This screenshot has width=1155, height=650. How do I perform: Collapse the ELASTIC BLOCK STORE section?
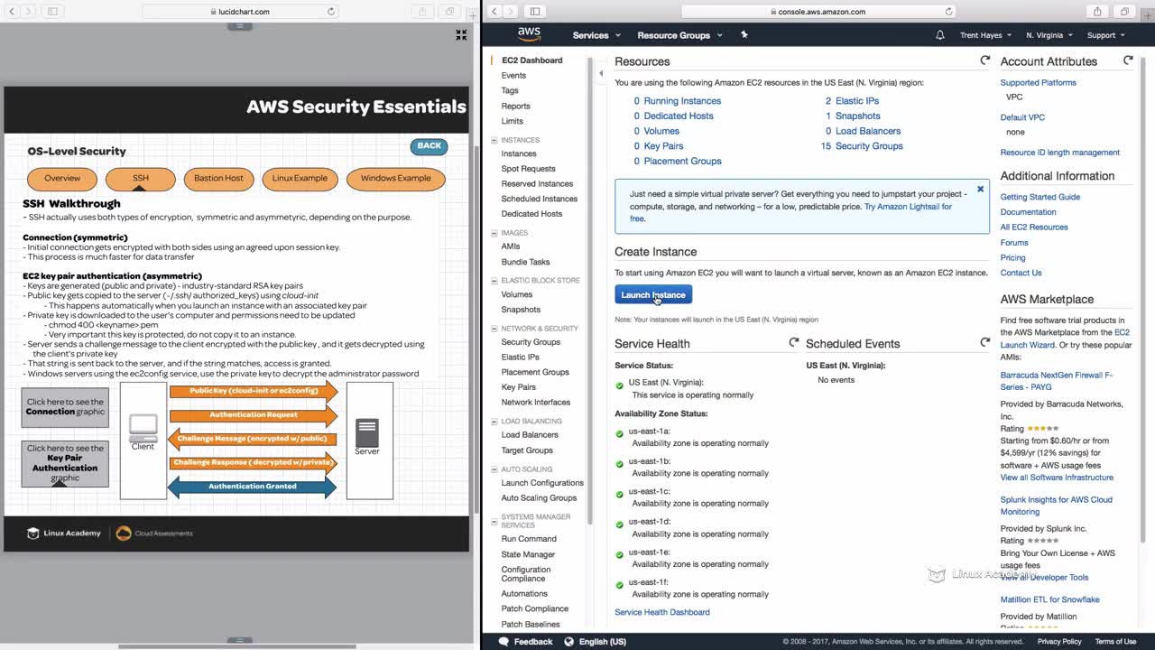(x=494, y=281)
